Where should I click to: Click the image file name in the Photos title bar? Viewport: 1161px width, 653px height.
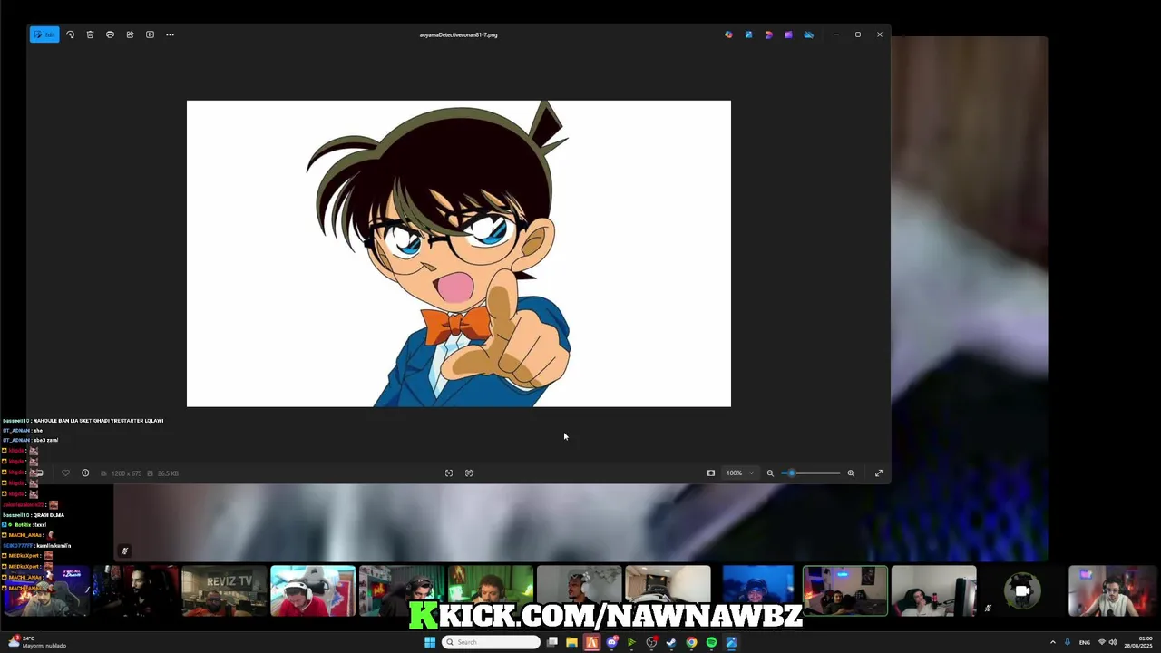[458, 34]
